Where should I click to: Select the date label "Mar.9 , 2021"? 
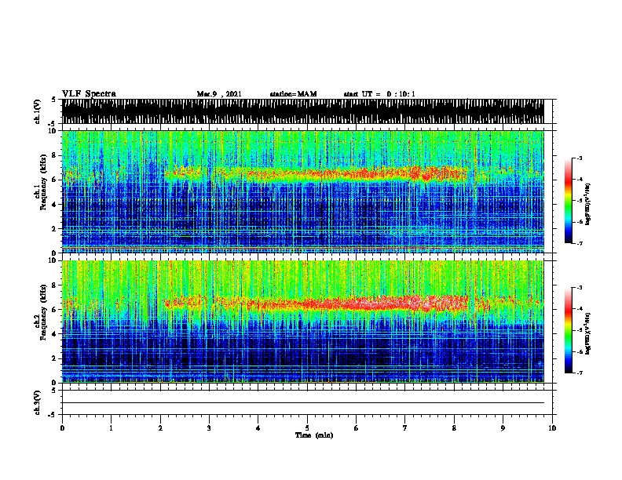[219, 94]
